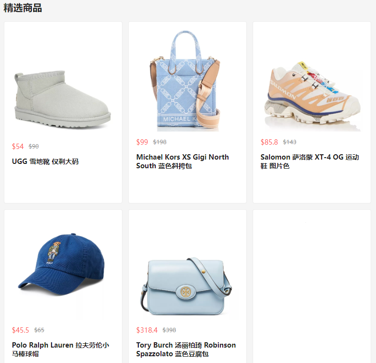Open Salomon 萨洛蒙 XT-4 OG title link

tap(309, 161)
